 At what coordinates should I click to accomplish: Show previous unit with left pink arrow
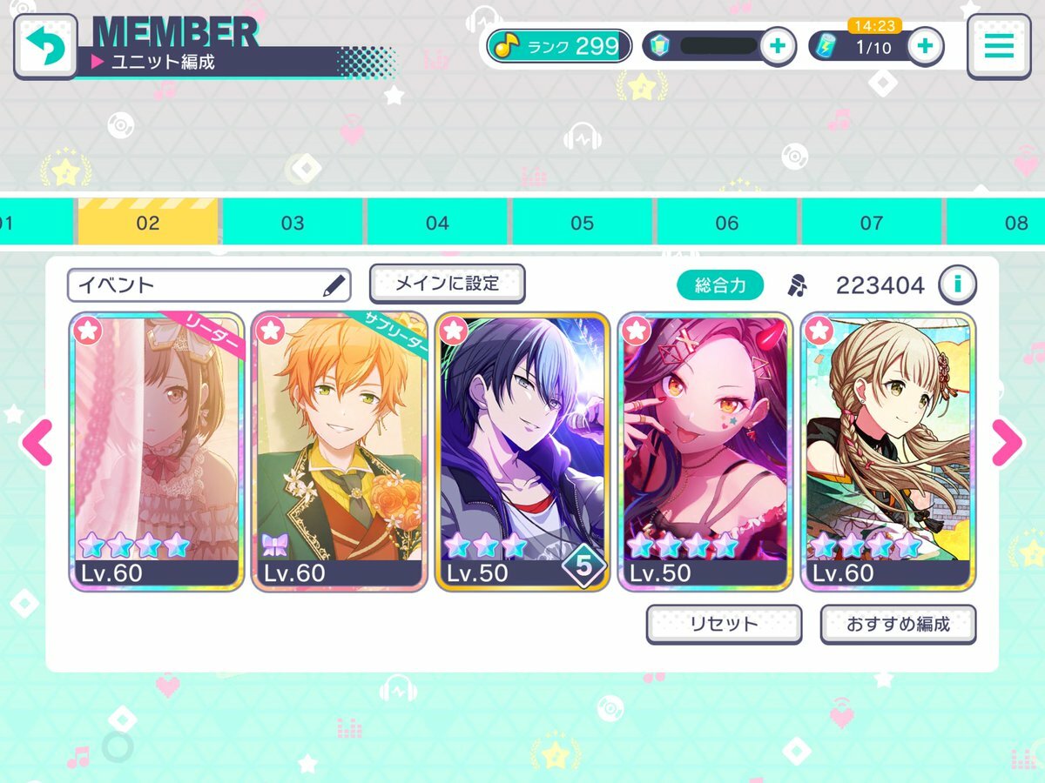(x=37, y=443)
